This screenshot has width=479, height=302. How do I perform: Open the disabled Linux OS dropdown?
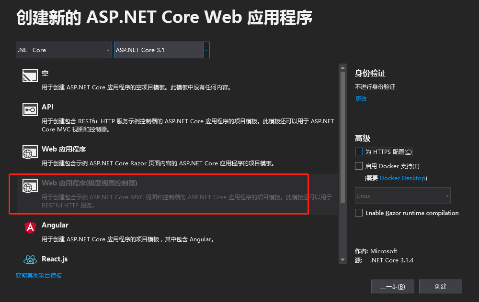pyautogui.click(x=403, y=195)
